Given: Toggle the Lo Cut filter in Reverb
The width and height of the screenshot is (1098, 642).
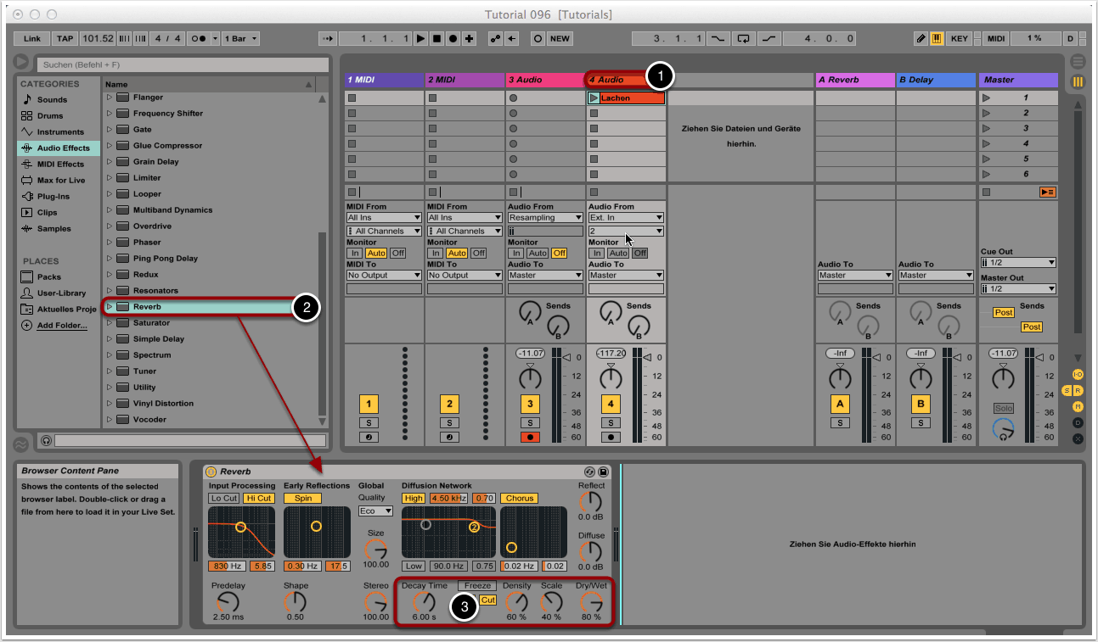Looking at the screenshot, I should [x=224, y=499].
